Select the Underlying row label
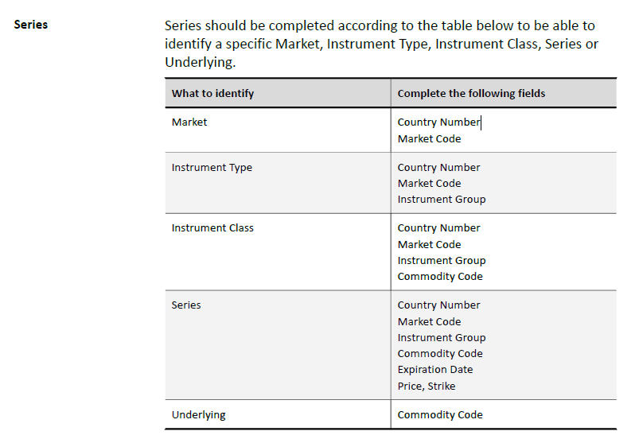 [198, 414]
